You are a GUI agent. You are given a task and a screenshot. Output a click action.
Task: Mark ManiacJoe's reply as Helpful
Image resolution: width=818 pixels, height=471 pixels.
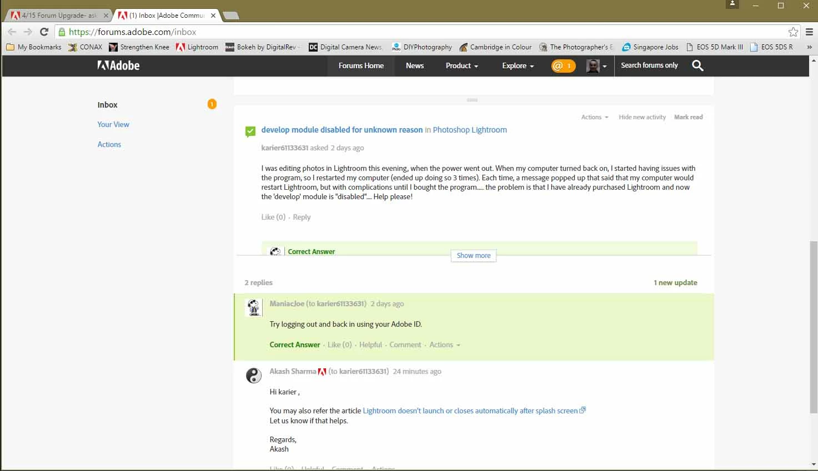tap(370, 345)
